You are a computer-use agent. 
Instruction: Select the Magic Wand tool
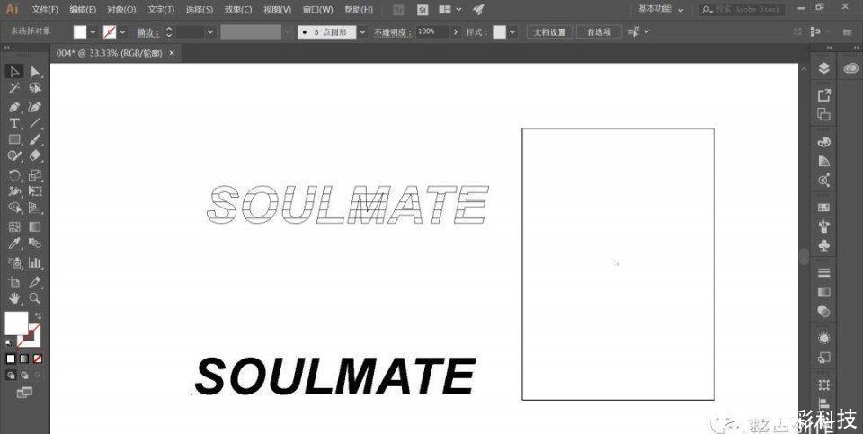[x=14, y=88]
